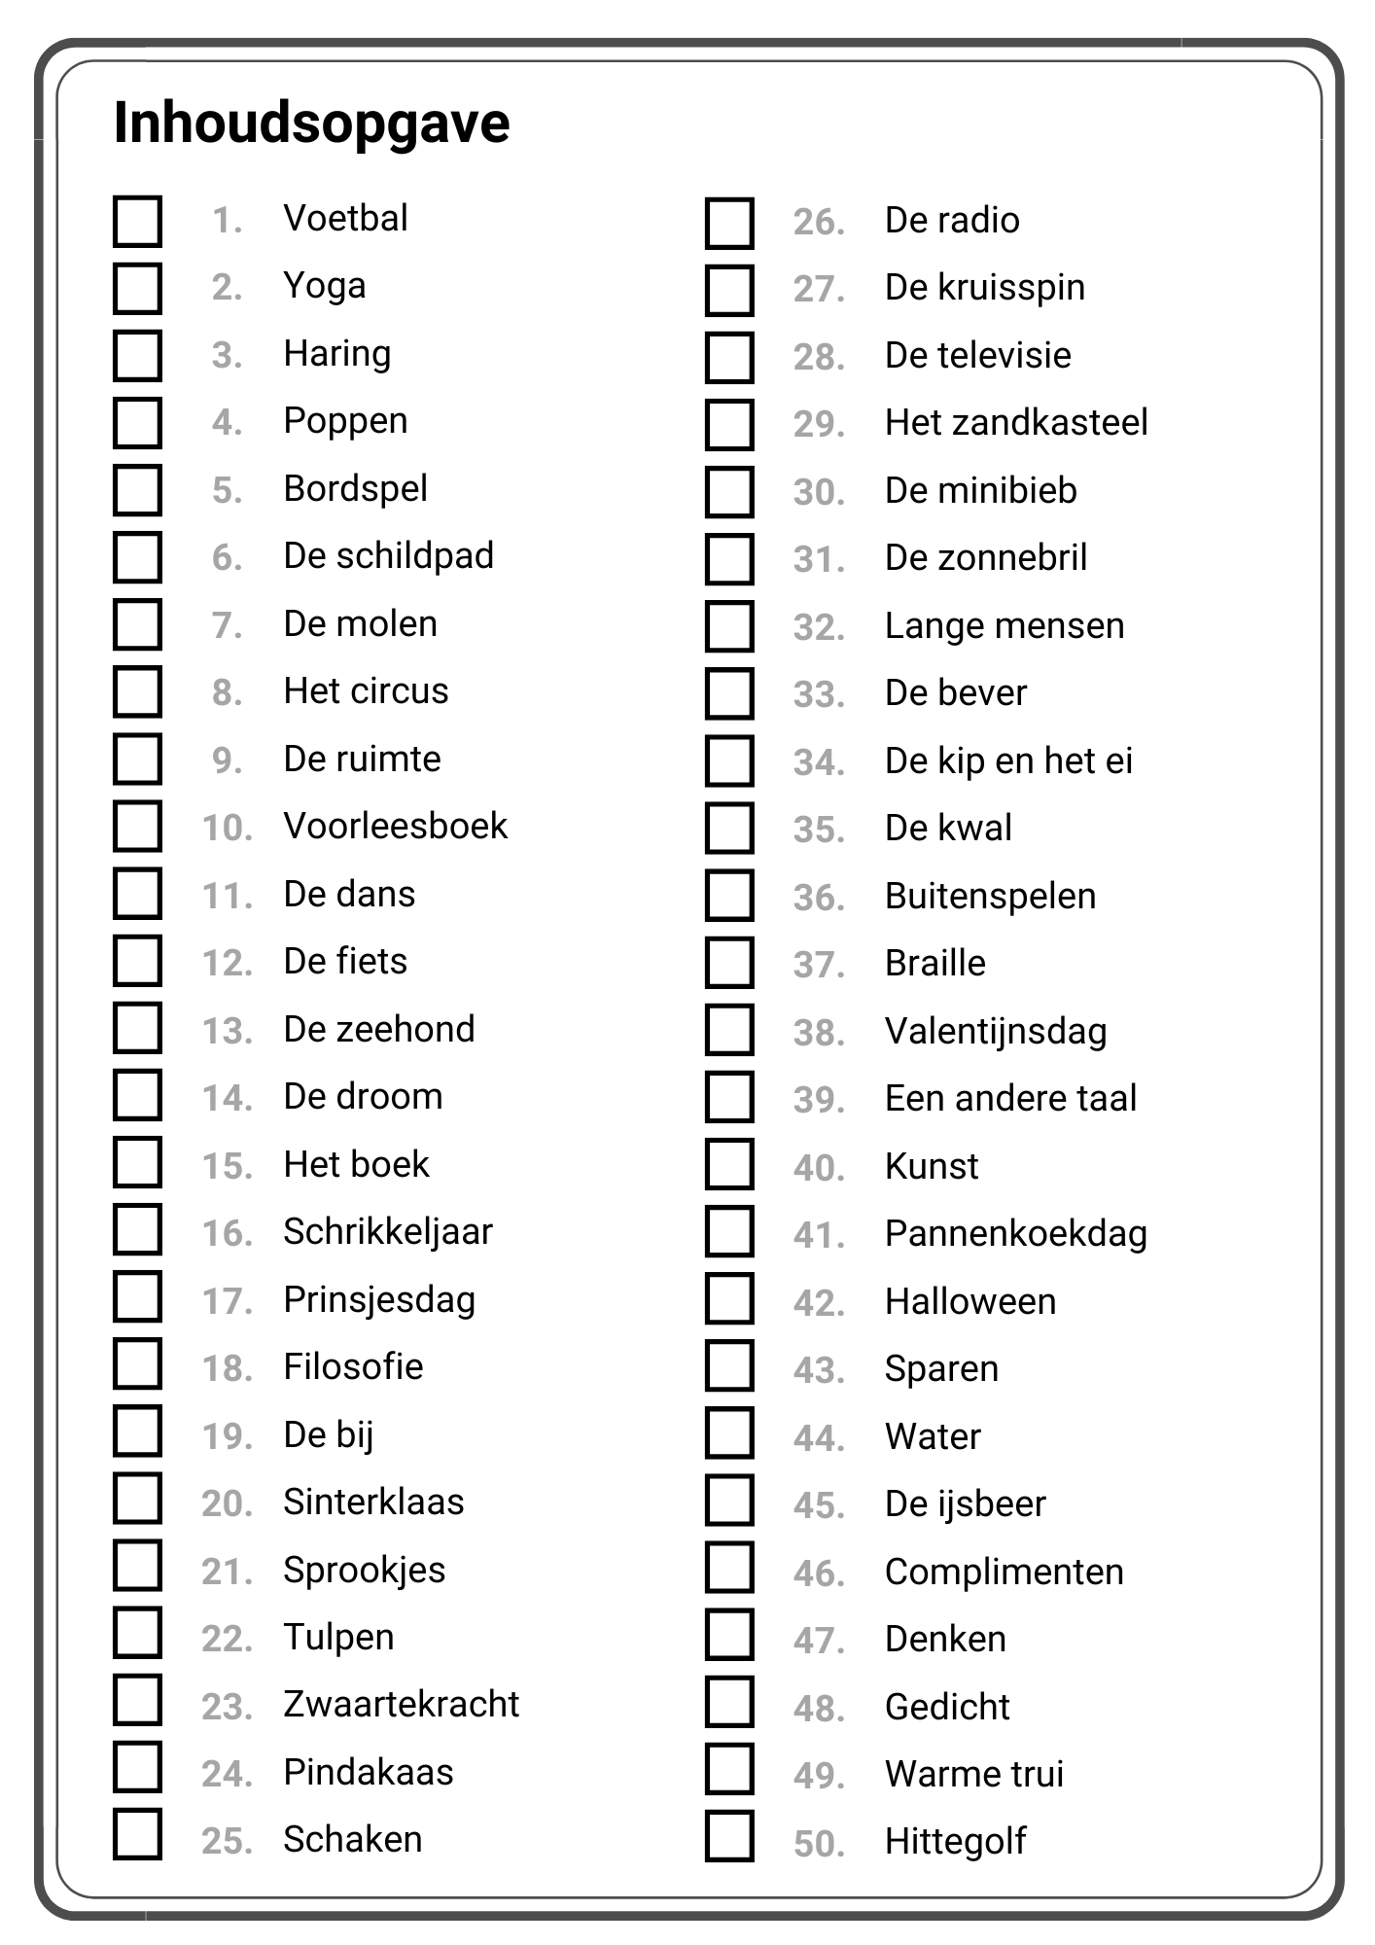1375x1945 pixels.
Task: Check the box next to Haring
Action: click(x=137, y=356)
